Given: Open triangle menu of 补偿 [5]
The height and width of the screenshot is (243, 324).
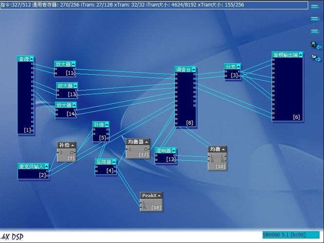Looking at the screenshot, I should tap(107, 124).
